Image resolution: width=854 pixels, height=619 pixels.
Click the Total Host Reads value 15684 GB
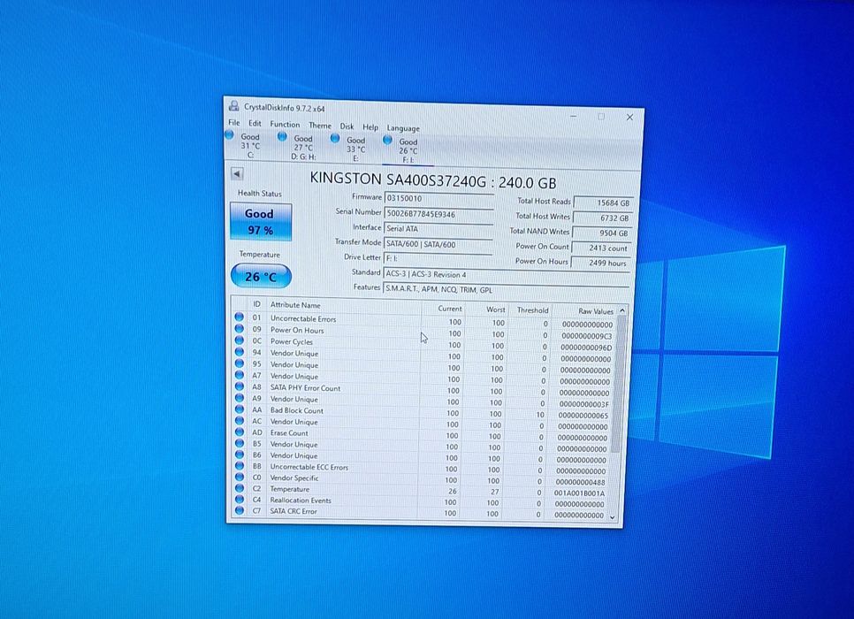tap(604, 203)
